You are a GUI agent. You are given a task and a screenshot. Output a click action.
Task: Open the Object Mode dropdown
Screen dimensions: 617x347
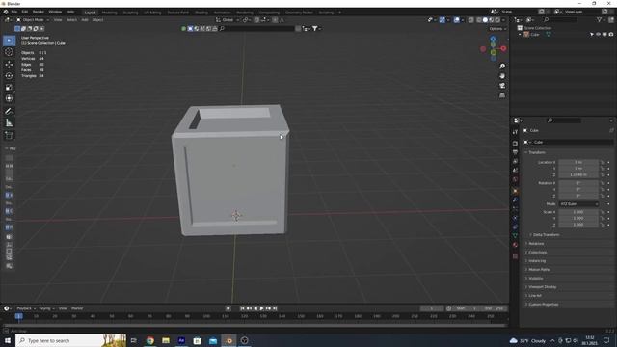click(33, 20)
